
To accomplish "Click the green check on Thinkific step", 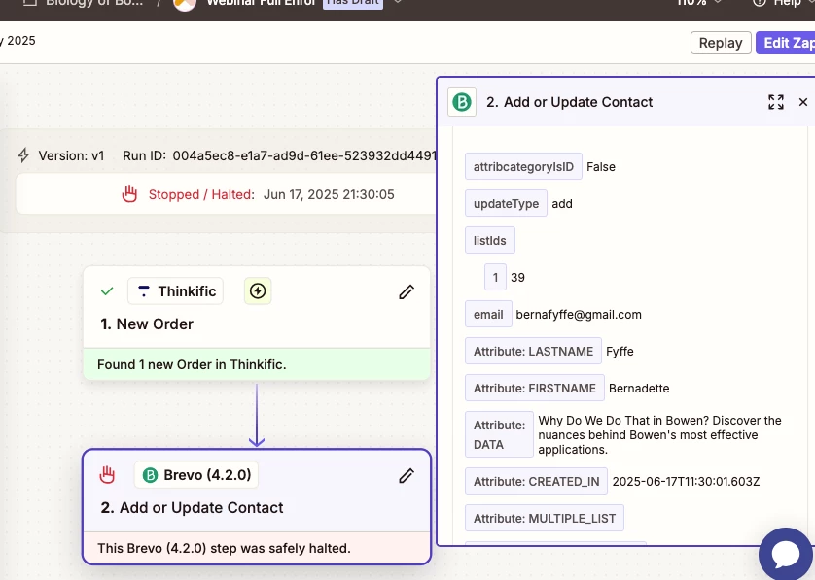I will click(x=107, y=291).
